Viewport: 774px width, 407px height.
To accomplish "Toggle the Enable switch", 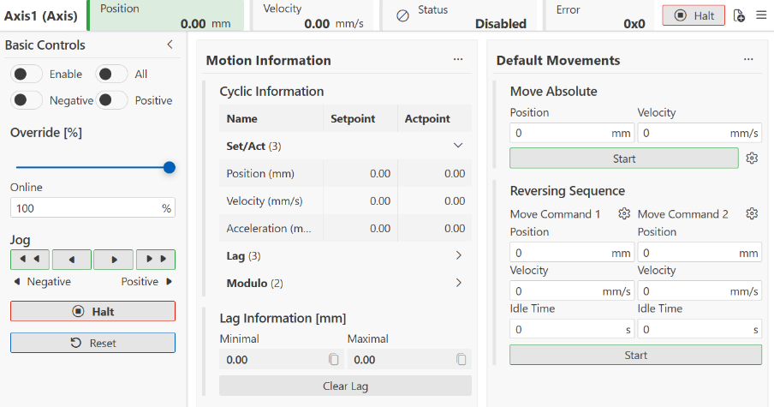I will 27,74.
